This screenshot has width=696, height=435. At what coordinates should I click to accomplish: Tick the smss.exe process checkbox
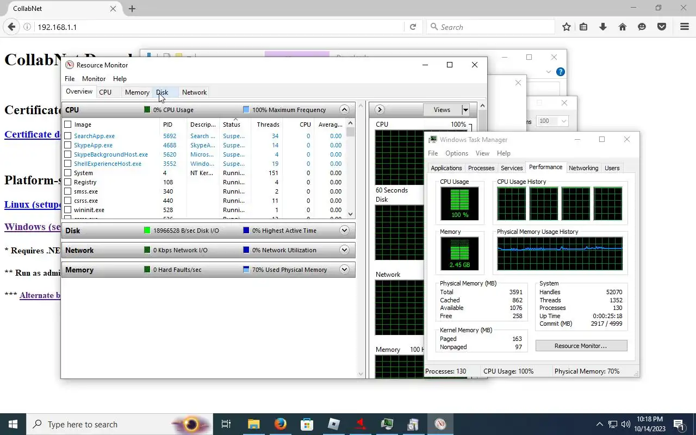coord(68,191)
